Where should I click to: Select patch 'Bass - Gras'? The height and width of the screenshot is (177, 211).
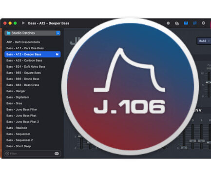pos(14,103)
